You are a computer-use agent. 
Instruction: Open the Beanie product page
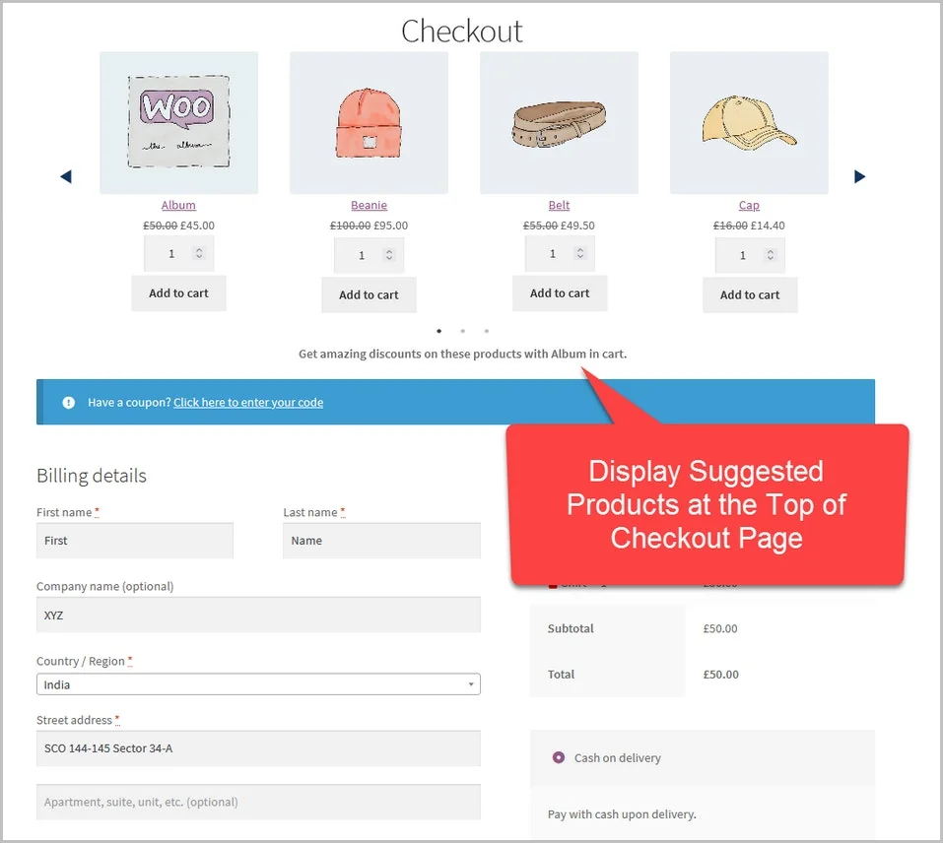pyautogui.click(x=369, y=205)
